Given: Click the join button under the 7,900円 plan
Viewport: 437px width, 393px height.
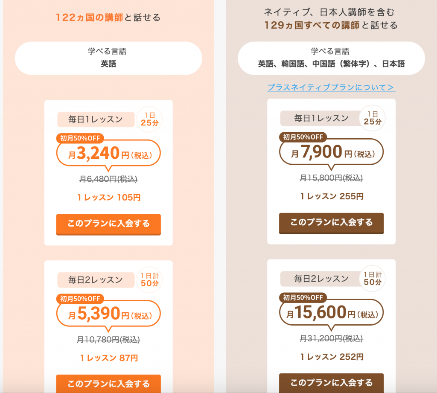Looking at the screenshot, I should pyautogui.click(x=331, y=223).
